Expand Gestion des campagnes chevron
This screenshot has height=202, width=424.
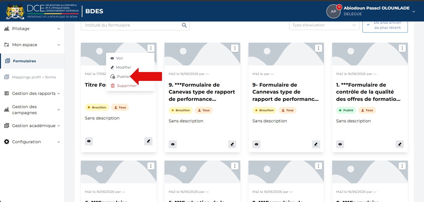pos(59,110)
